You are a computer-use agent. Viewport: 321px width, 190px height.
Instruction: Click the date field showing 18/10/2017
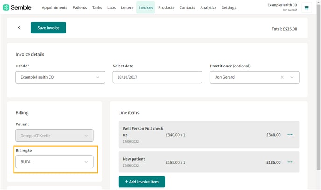point(157,77)
